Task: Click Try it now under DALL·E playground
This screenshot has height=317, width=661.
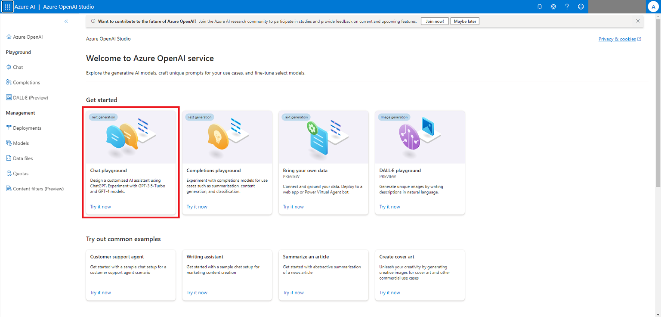Action: click(x=390, y=207)
